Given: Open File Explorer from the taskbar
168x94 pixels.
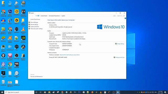Looking at the screenshot, I should pos(49,92).
